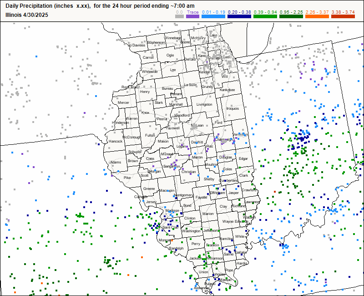The width and height of the screenshot is (364, 296).
Task: Select Perry county on the map
Action: (196, 244)
